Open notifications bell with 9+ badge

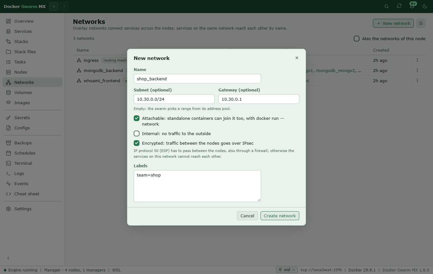412,6
